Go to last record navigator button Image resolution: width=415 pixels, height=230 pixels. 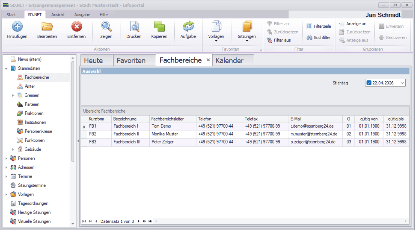point(150,221)
